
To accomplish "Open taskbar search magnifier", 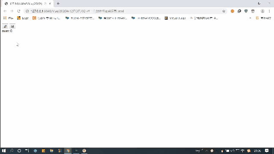I will 12,151.
